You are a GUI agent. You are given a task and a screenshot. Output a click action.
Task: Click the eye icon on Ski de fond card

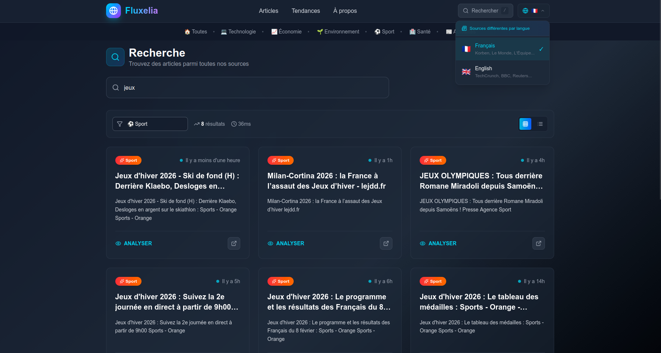(118, 243)
